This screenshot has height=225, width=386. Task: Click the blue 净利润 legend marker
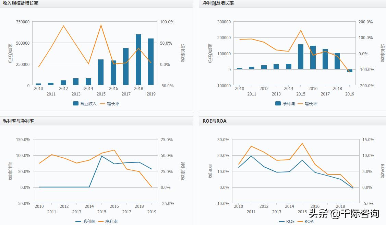278,103
